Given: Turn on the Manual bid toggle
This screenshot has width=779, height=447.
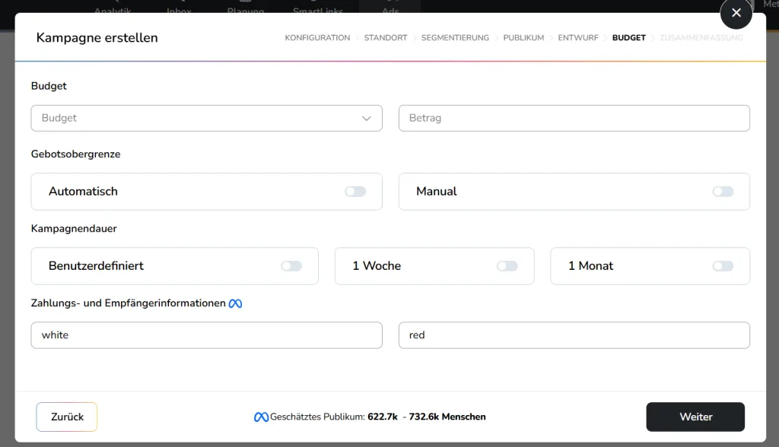Looking at the screenshot, I should (x=723, y=192).
